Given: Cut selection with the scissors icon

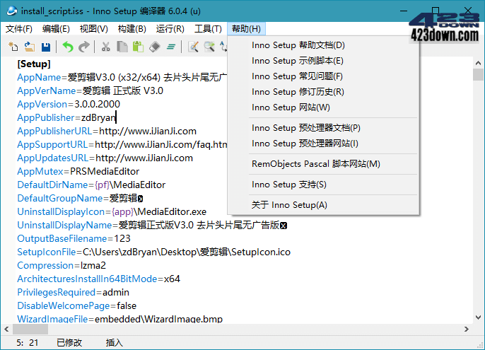Looking at the screenshot, I should click(x=106, y=47).
